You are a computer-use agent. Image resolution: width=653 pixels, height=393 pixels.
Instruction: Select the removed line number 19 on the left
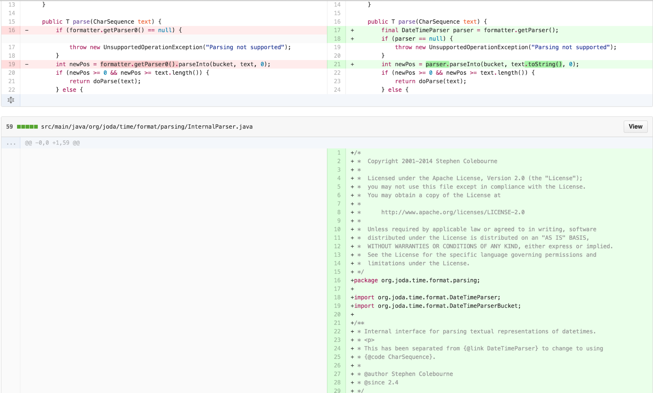tap(11, 64)
